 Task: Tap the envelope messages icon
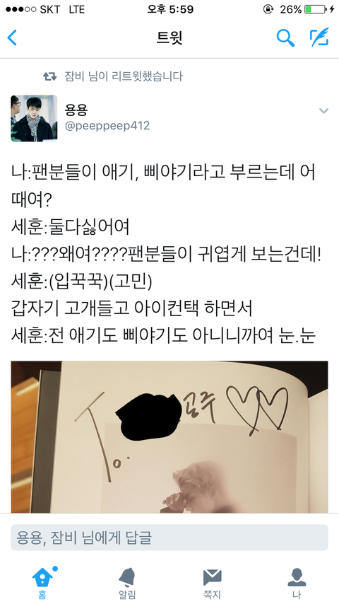212,577
